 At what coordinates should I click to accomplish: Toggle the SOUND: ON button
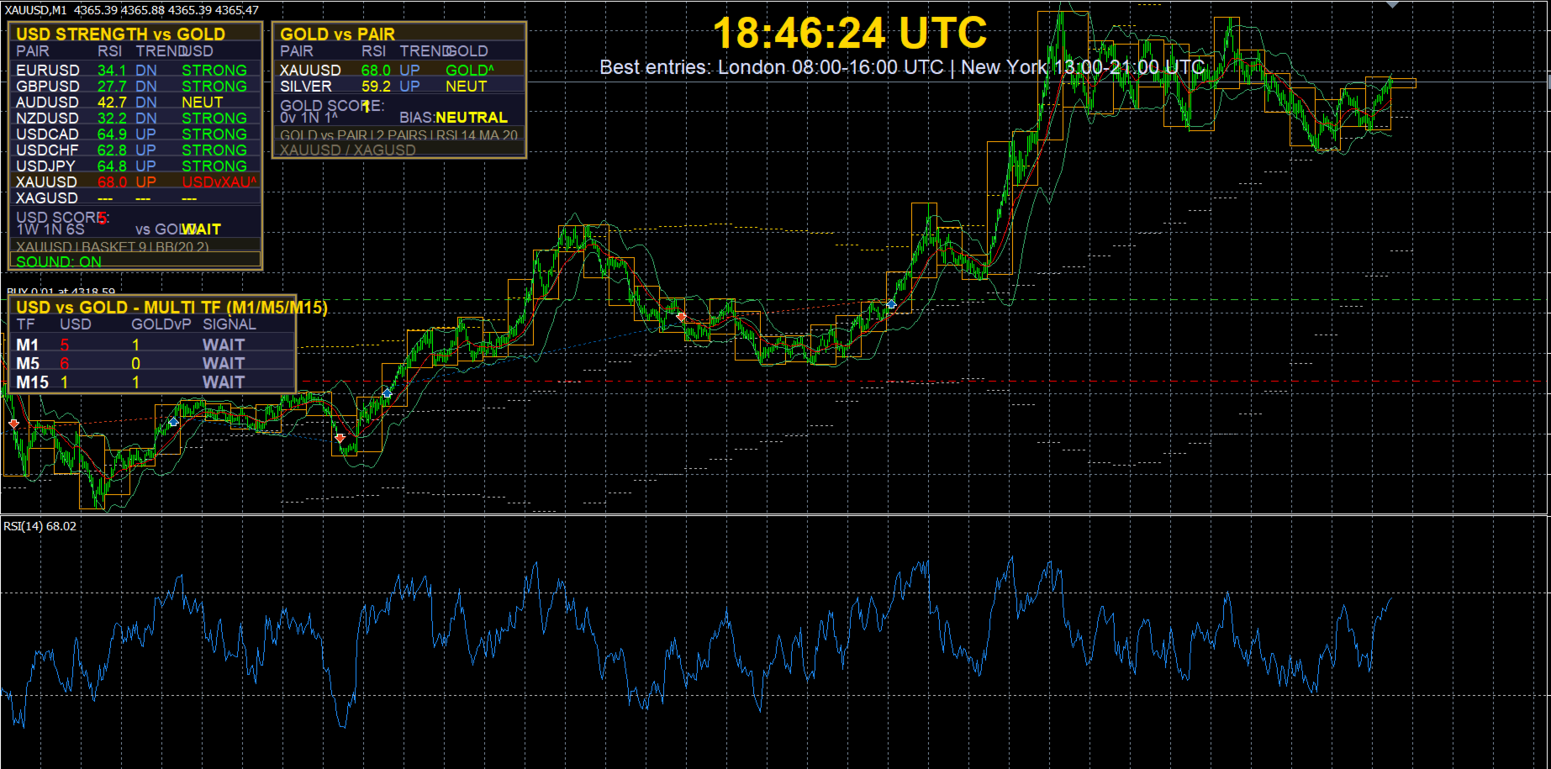135,261
